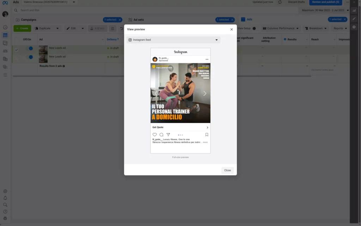
Task: Open Billing icon in left sidebar
Action: (x=5, y=58)
